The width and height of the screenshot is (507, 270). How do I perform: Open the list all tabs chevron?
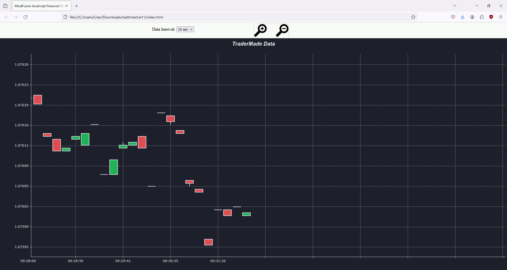(x=455, y=6)
